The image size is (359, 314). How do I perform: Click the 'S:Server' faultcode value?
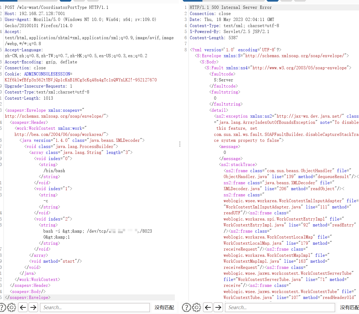pyautogui.click(x=223, y=80)
